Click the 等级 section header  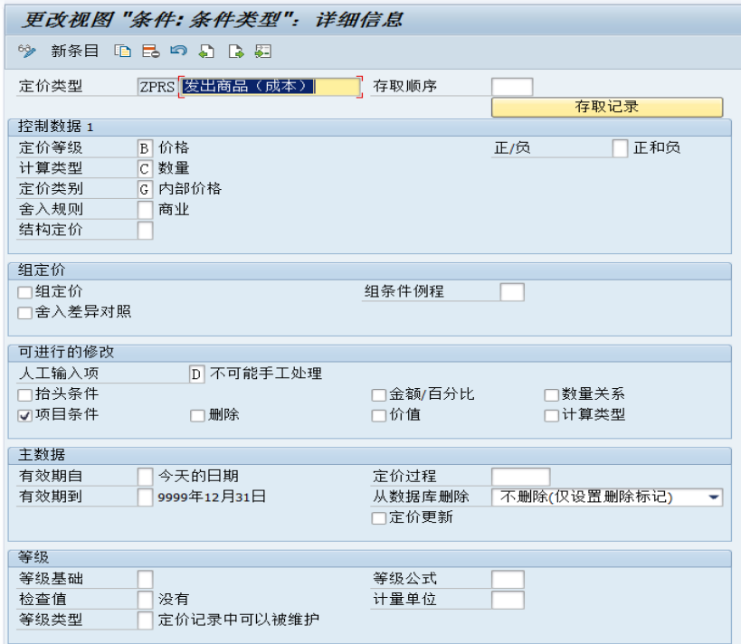point(33,557)
